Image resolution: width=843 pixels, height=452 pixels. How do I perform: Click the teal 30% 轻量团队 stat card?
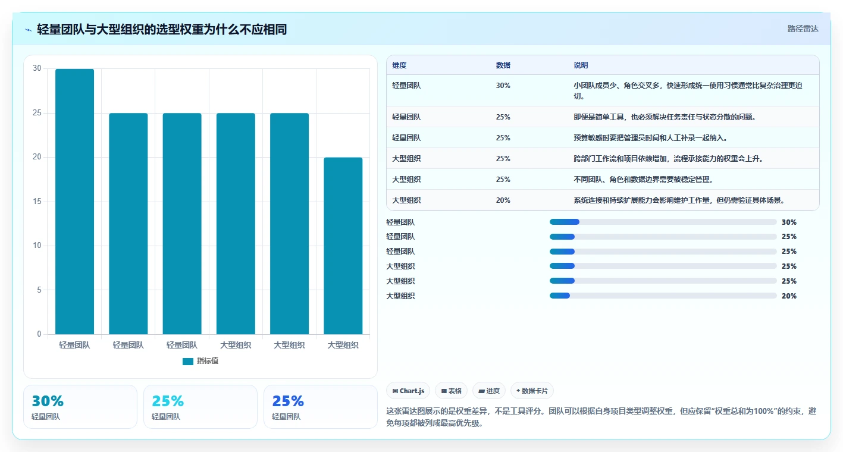pos(80,407)
